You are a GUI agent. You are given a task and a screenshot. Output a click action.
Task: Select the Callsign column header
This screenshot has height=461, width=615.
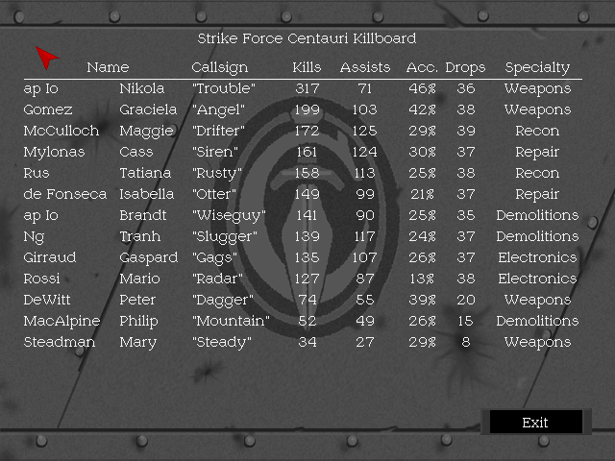point(220,68)
